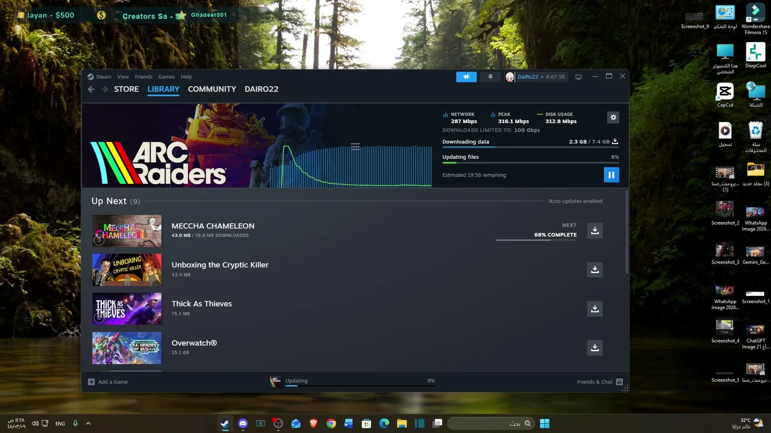Click the taskbar search box

click(x=491, y=423)
